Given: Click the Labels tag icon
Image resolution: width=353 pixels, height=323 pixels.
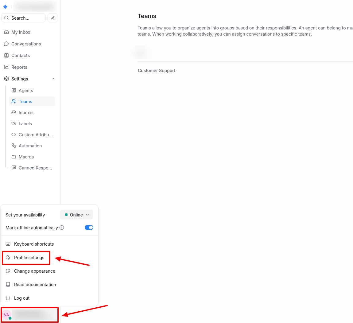Looking at the screenshot, I should pos(14,124).
